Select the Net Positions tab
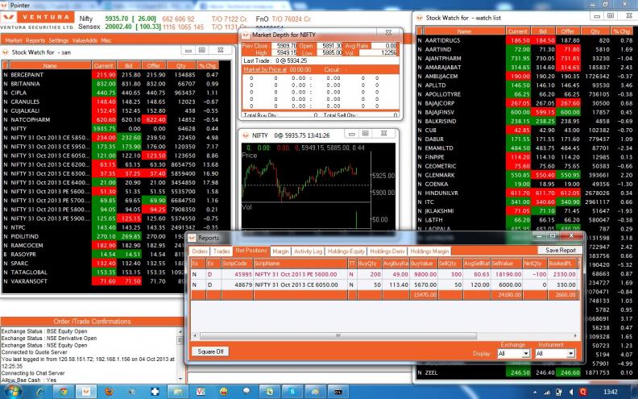 point(251,251)
